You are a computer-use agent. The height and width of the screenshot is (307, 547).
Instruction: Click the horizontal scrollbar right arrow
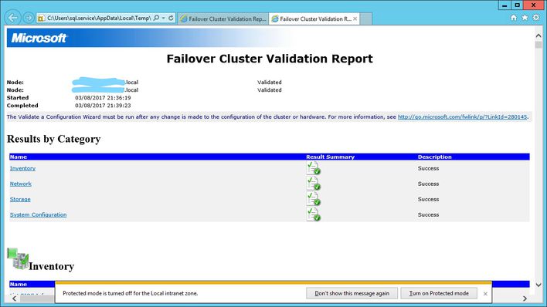(525, 299)
